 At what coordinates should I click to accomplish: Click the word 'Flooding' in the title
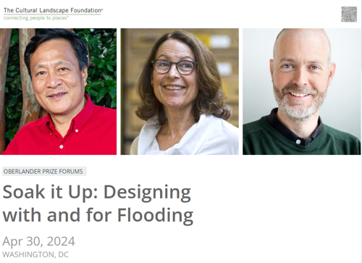(156, 215)
